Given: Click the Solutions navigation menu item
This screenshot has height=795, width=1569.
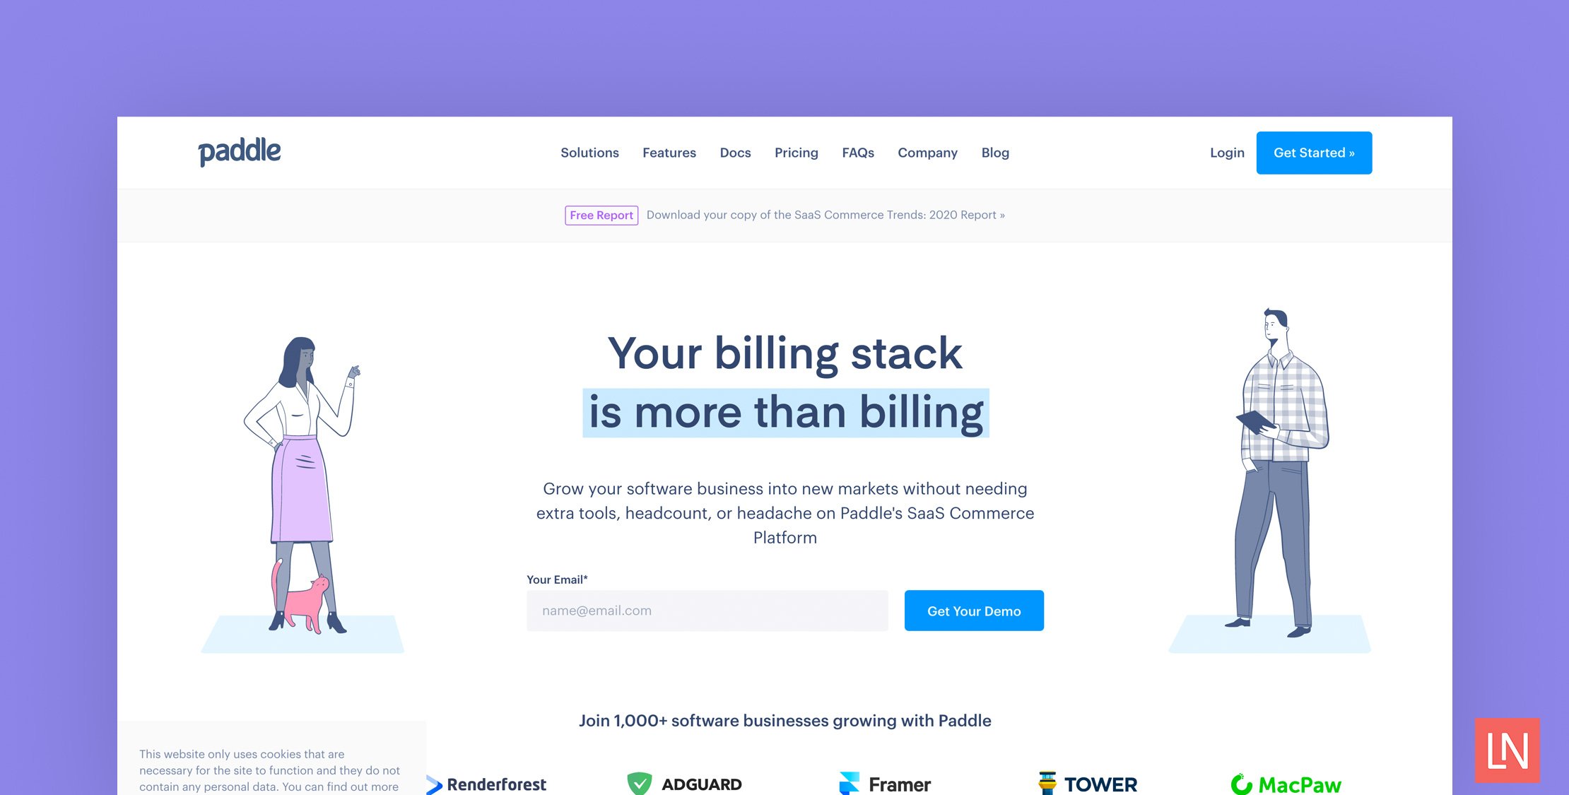Looking at the screenshot, I should (x=590, y=152).
